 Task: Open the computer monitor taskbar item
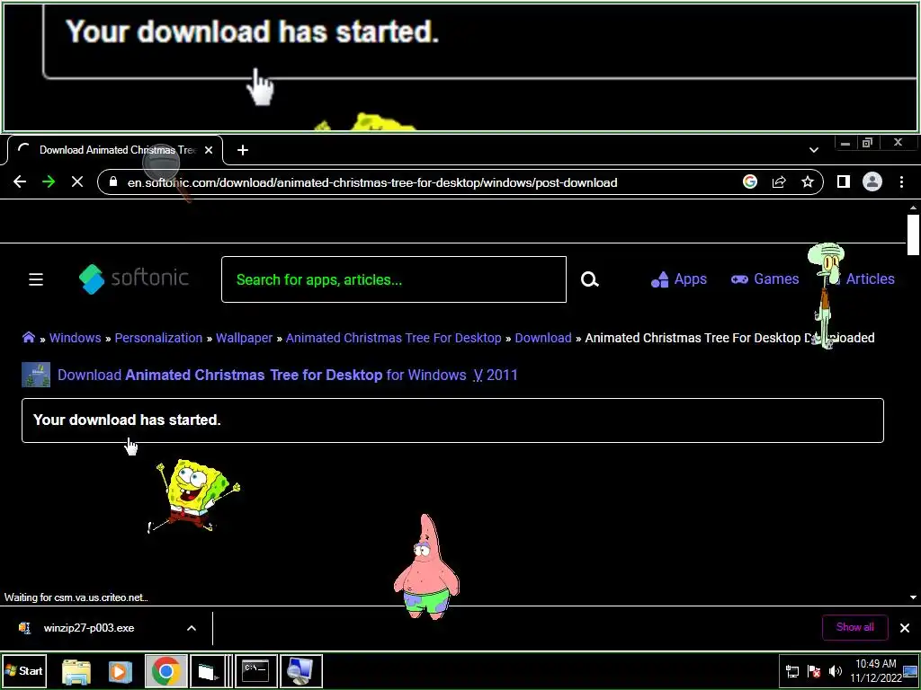click(300, 671)
